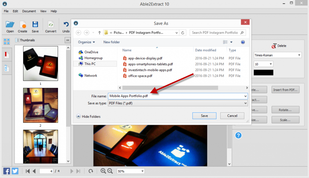The width and height of the screenshot is (309, 178).
Task: Click the Delete text icon in right panel
Action: (x=274, y=46)
